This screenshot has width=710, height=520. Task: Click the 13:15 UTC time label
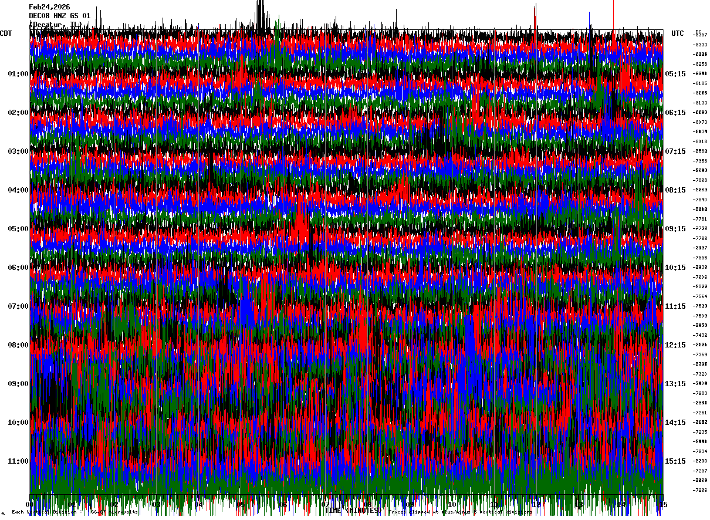pos(675,384)
